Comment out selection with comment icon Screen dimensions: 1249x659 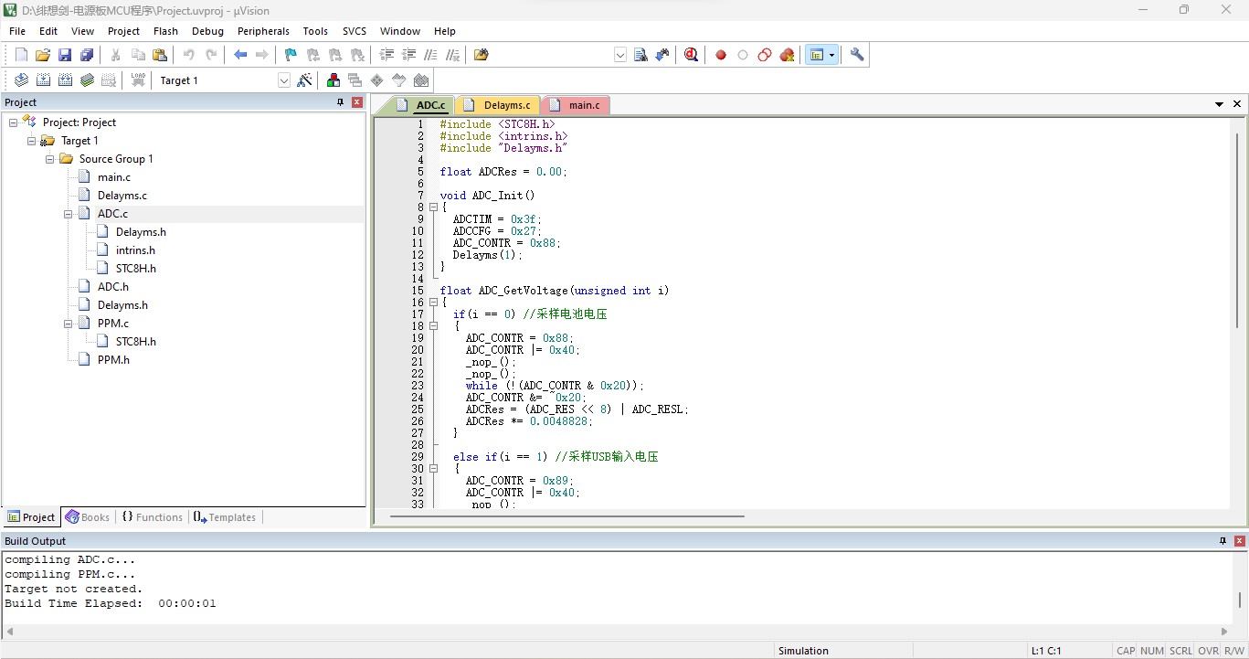[430, 55]
